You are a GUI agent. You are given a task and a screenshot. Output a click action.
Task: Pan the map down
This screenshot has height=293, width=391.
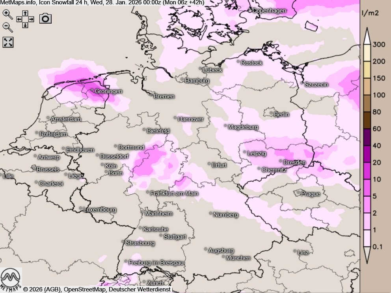[25, 25]
